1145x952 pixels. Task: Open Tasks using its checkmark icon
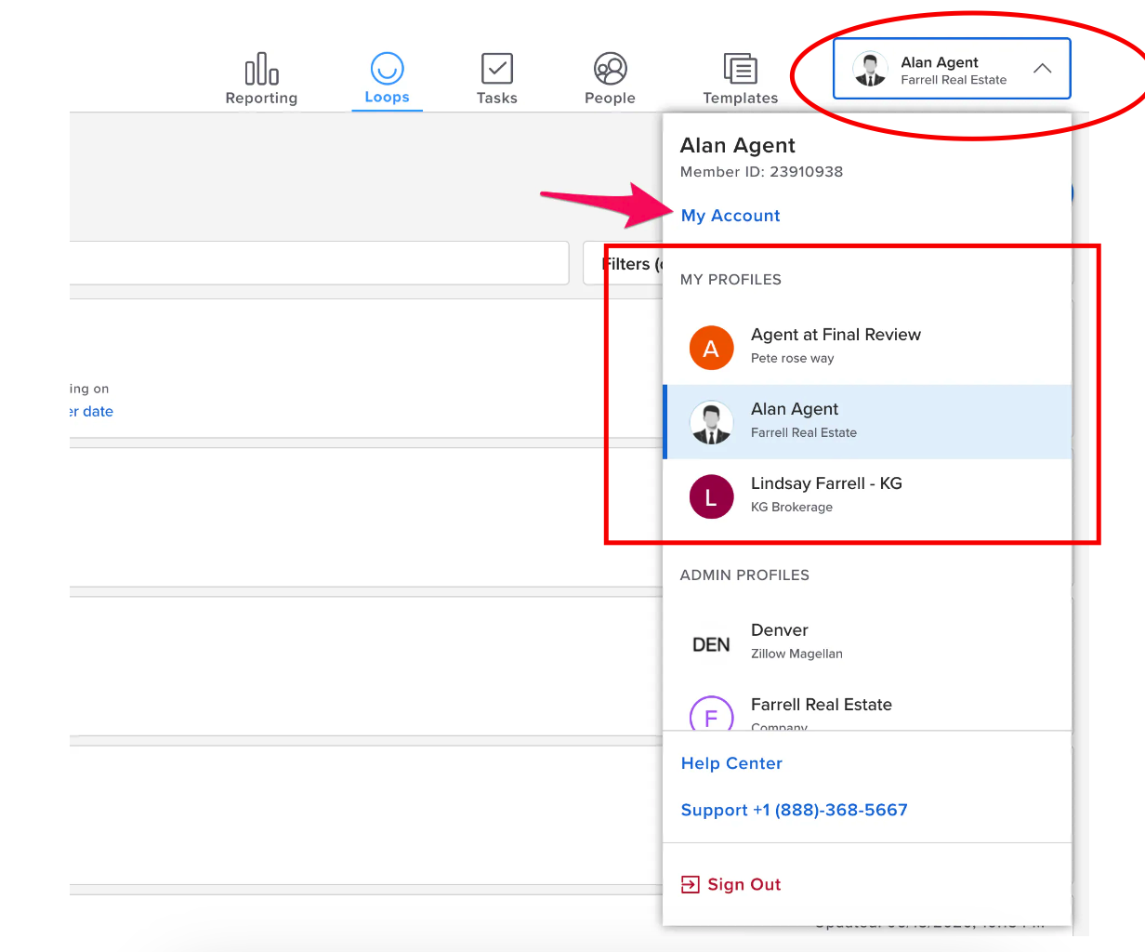pyautogui.click(x=496, y=65)
